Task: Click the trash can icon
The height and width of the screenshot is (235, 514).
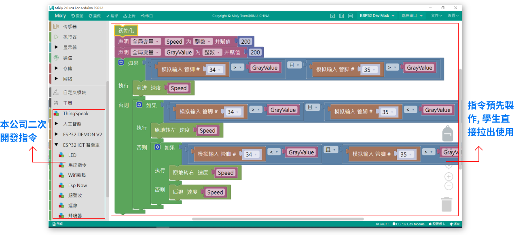Action: (446, 204)
